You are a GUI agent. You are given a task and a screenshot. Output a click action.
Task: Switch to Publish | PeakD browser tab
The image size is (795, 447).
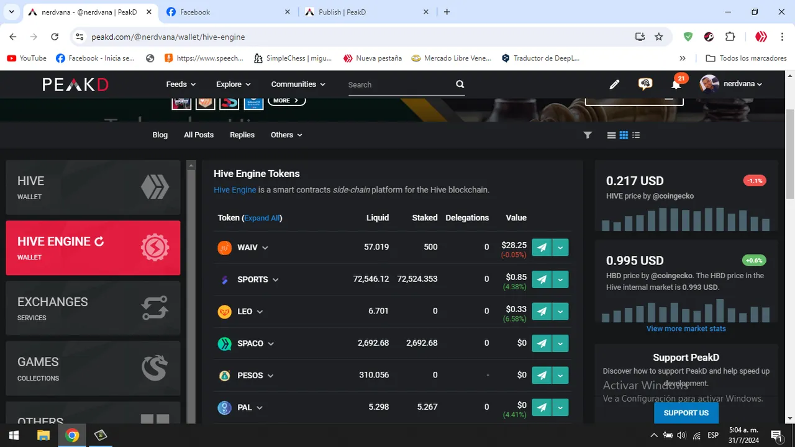tap(366, 12)
